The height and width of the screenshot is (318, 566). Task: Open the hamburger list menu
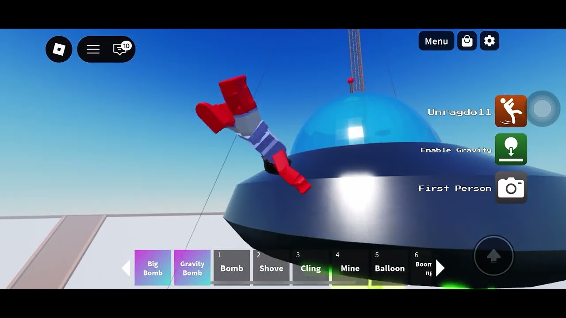pos(93,49)
